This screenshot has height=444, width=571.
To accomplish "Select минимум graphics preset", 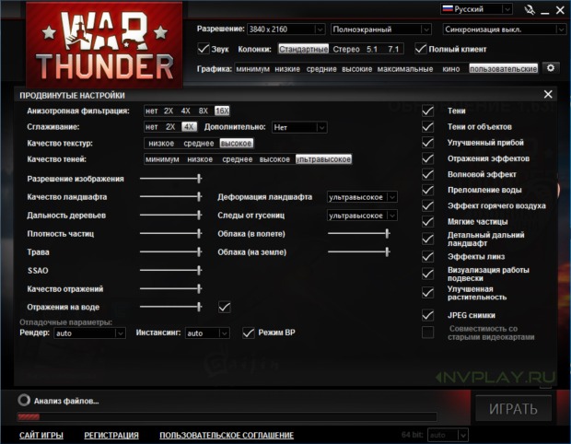I will [252, 69].
